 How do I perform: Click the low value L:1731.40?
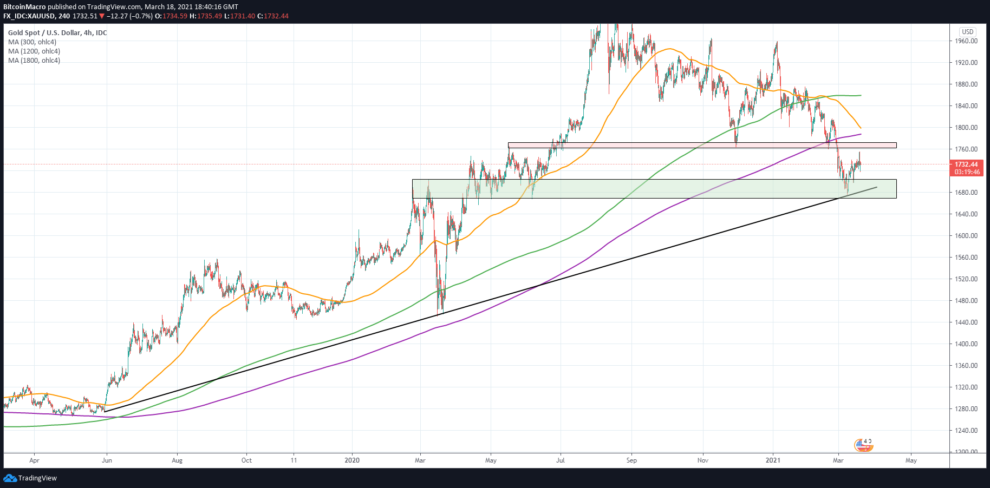239,16
